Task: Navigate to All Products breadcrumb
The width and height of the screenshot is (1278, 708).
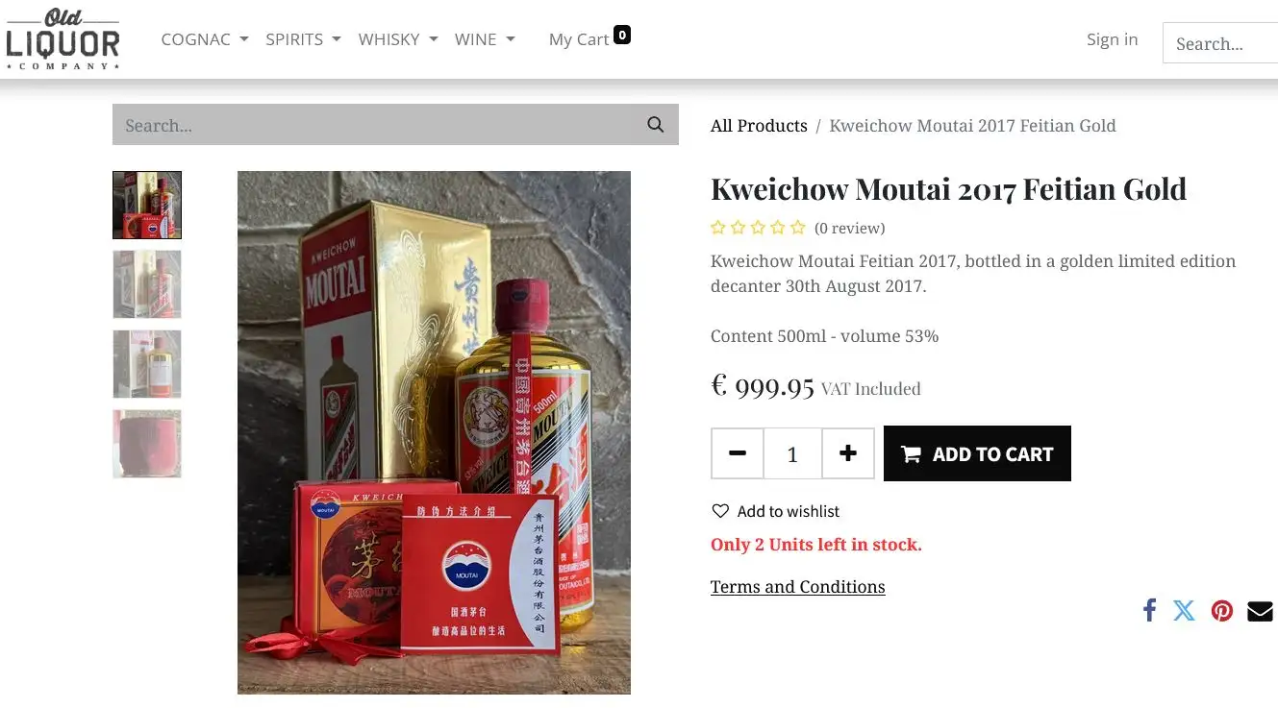Action: 759,125
